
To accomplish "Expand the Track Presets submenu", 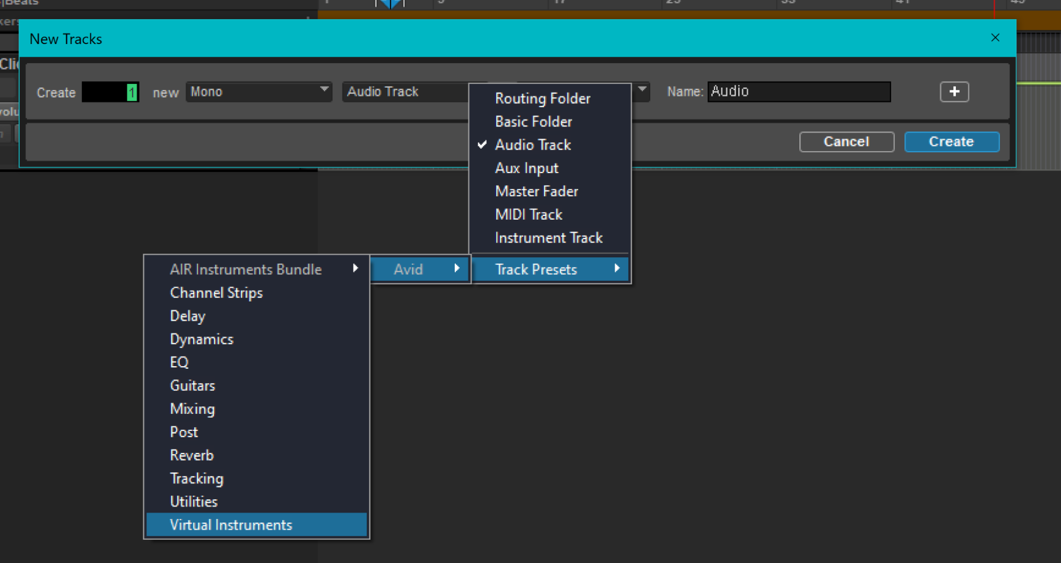I will [x=550, y=269].
